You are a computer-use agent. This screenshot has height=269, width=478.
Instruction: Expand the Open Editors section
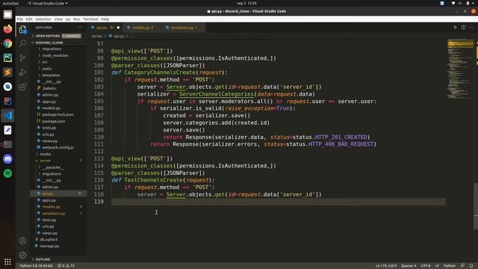tap(48, 36)
